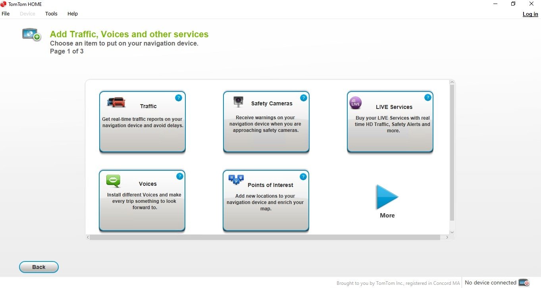Minimize the TomTom HOME window
This screenshot has width=541, height=288.
tap(495, 4)
